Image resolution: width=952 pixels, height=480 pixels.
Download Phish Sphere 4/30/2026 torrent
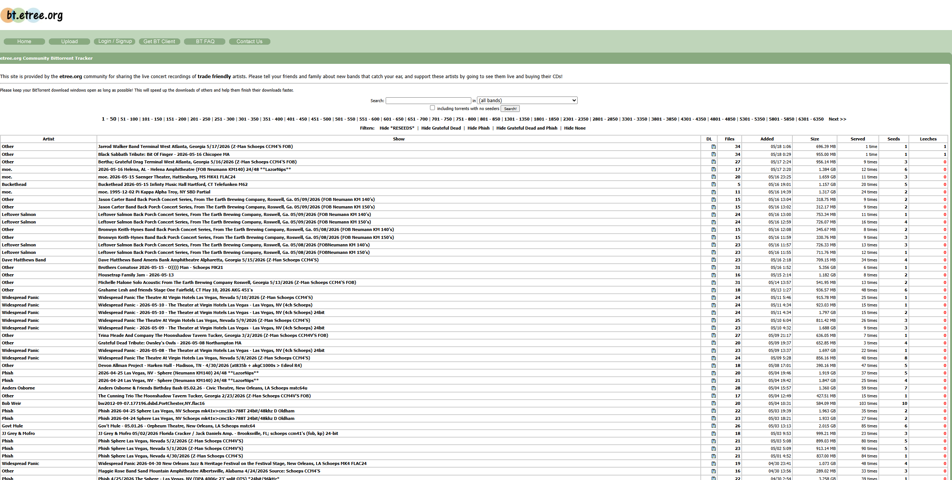(714, 456)
